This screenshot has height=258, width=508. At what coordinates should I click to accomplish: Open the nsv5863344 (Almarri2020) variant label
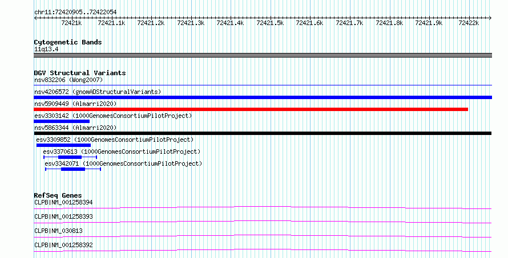pyautogui.click(x=75, y=128)
